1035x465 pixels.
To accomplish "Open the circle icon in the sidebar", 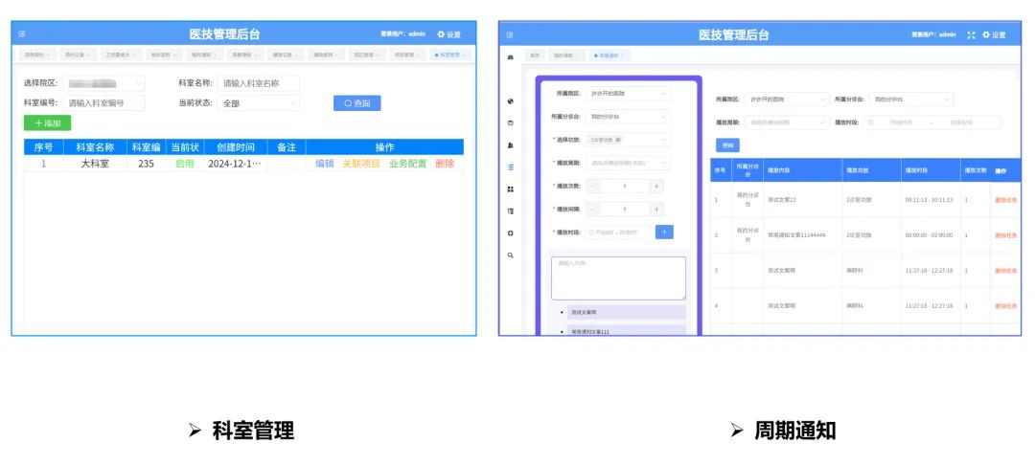I will click(510, 233).
